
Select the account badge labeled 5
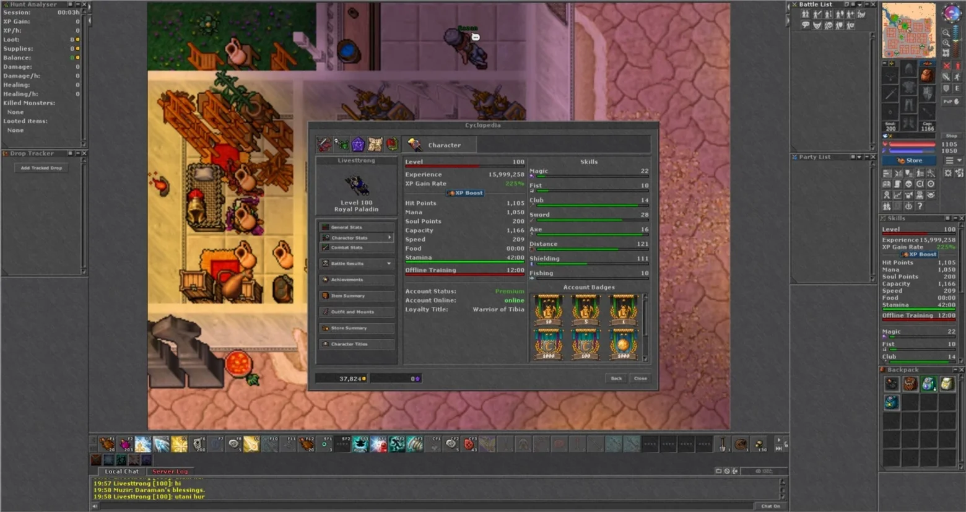pos(586,310)
